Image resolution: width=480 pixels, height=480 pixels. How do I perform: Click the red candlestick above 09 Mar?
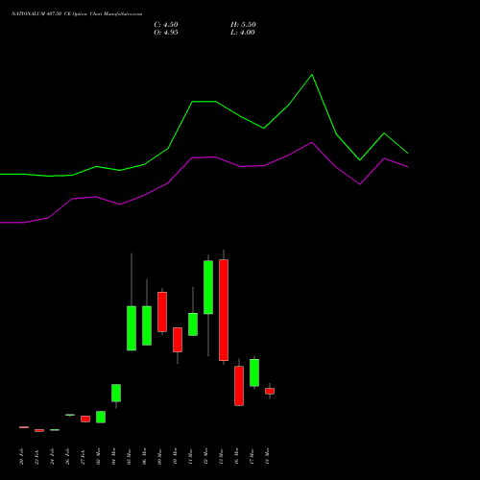pos(162,312)
